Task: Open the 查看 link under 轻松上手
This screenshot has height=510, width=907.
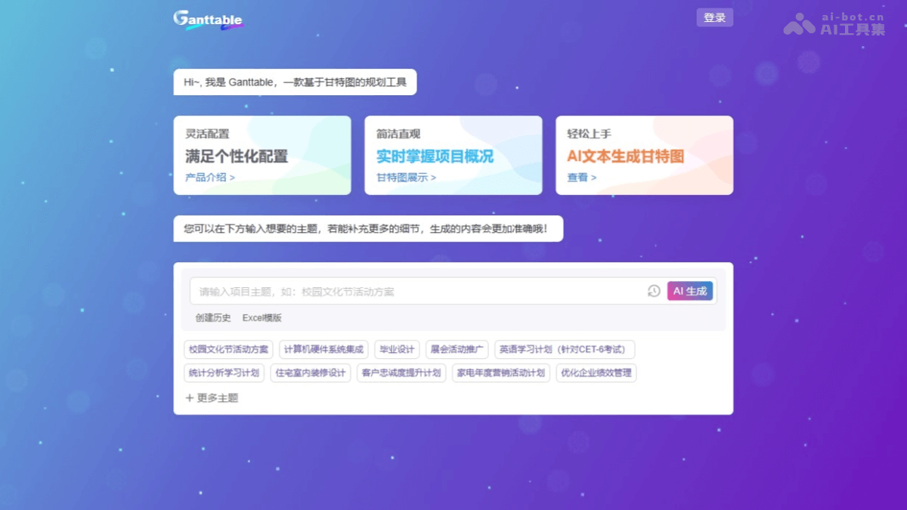Action: pyautogui.click(x=577, y=178)
